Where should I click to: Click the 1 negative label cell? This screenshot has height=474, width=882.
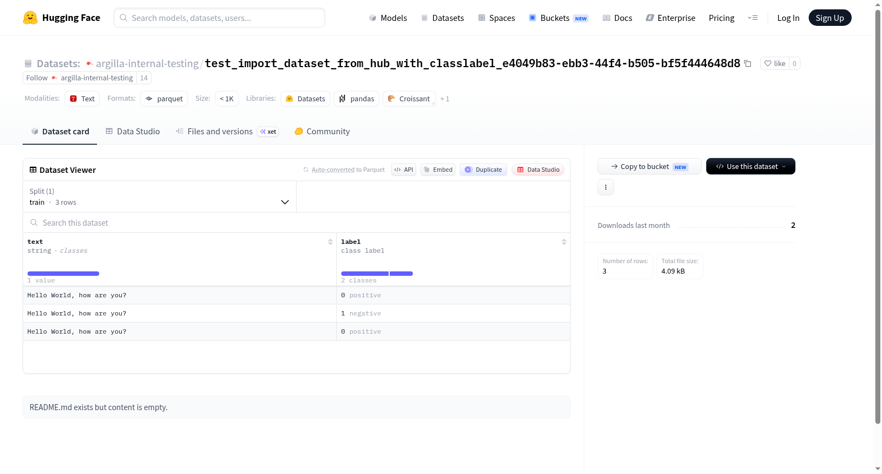click(x=453, y=313)
